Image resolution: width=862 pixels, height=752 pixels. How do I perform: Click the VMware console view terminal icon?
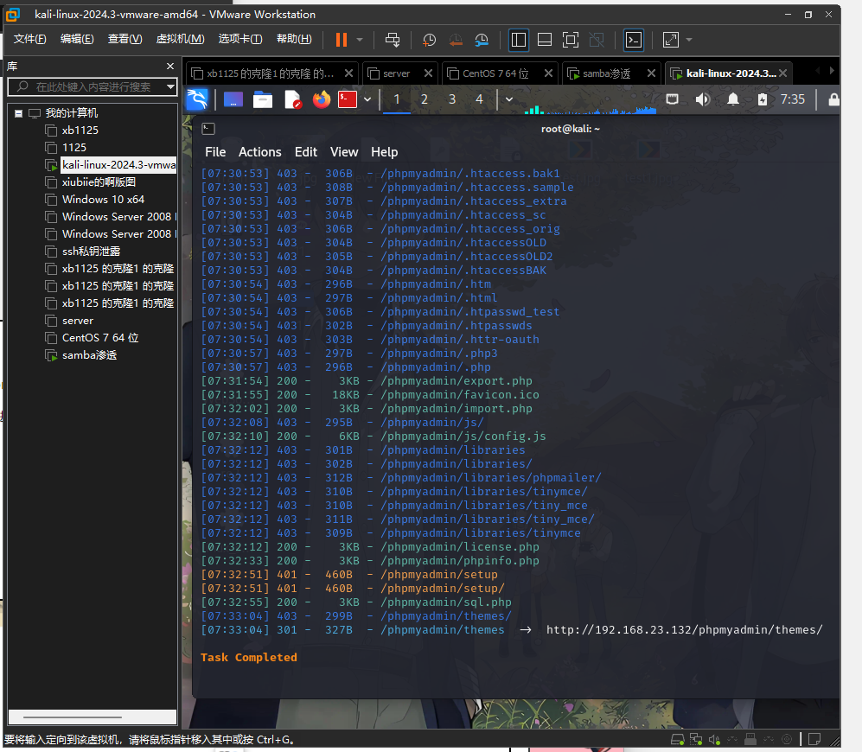point(634,40)
